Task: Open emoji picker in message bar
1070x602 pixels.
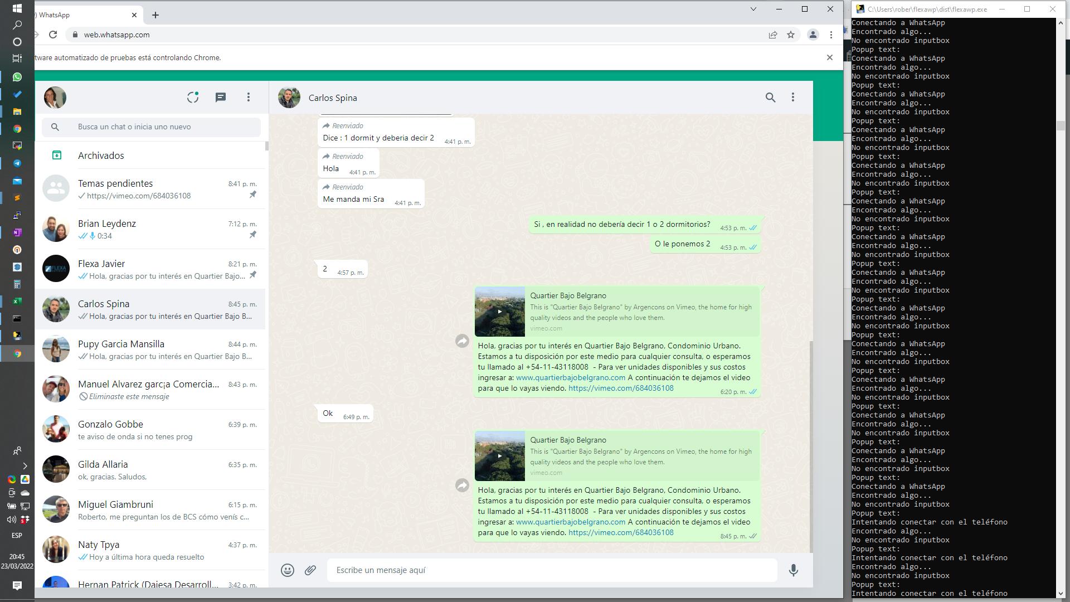Action: (x=288, y=570)
